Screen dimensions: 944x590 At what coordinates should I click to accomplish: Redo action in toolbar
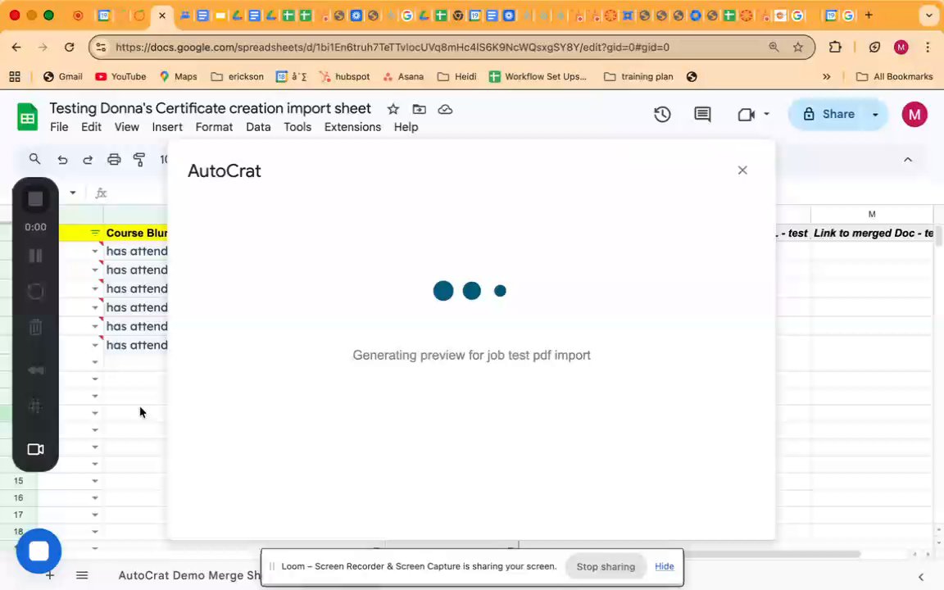click(88, 160)
